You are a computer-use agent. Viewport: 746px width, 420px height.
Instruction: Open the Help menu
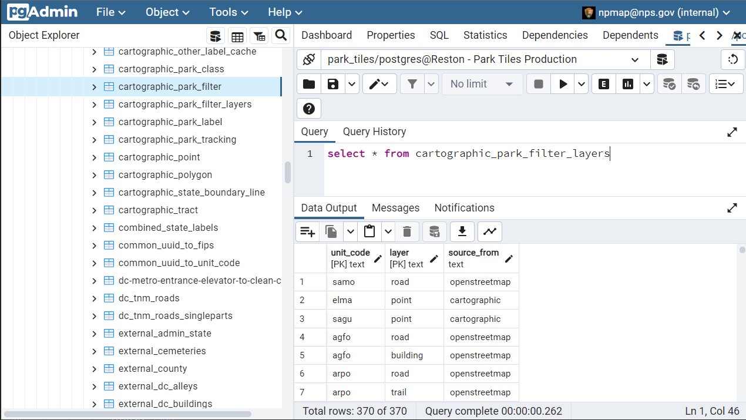(x=285, y=12)
